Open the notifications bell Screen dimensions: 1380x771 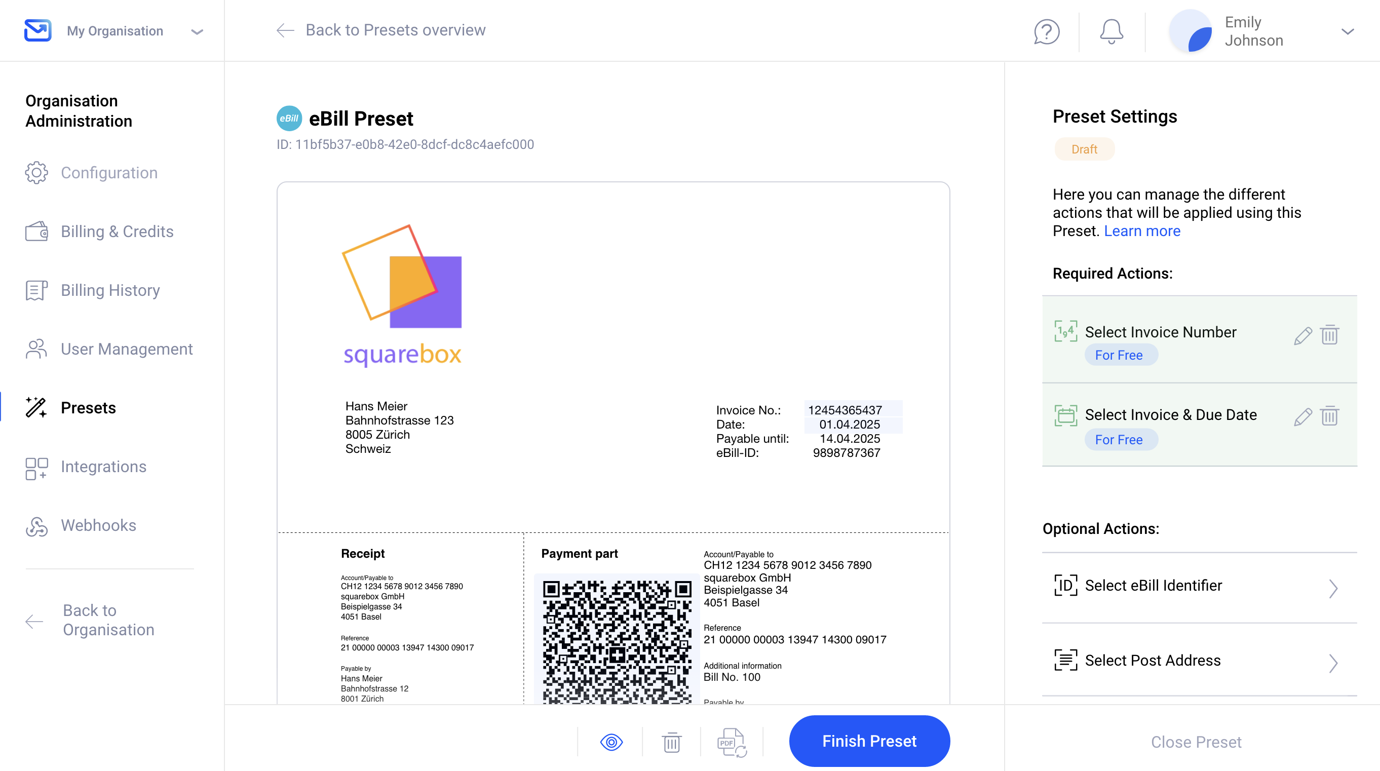(1111, 31)
